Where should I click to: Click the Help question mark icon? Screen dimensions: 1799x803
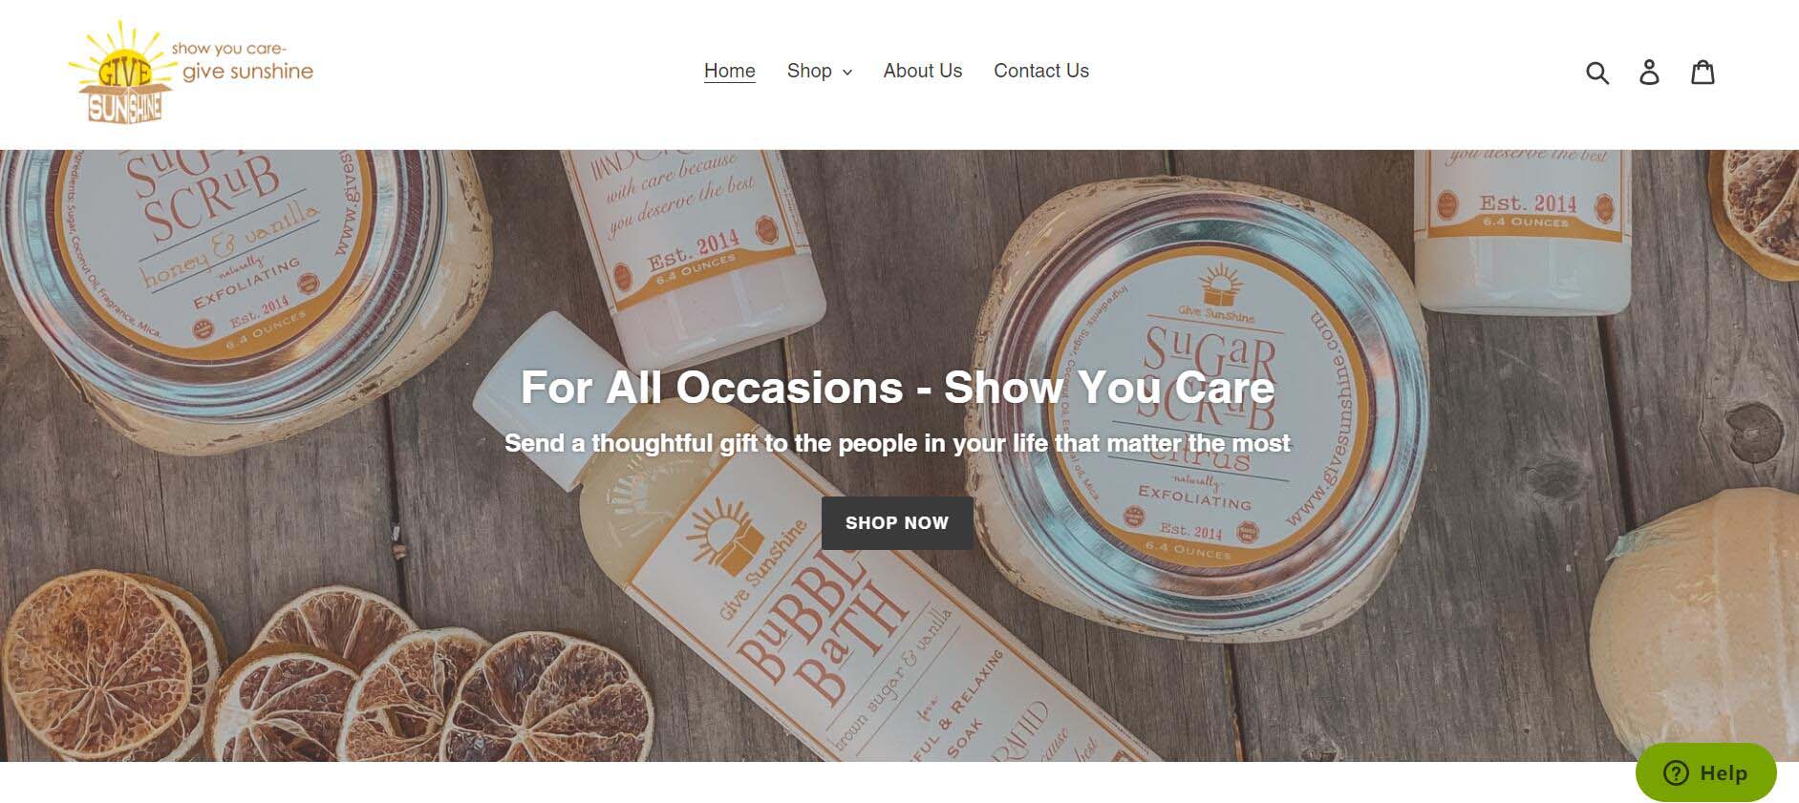[x=1676, y=772]
